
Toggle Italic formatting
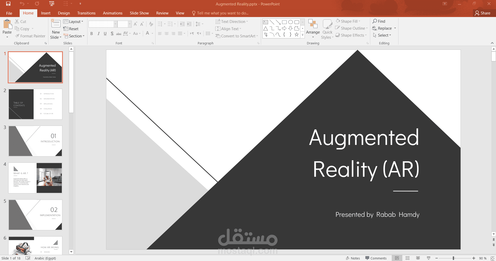pos(98,34)
